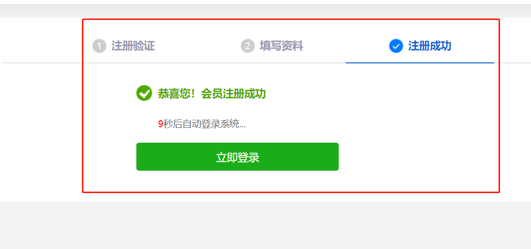531x249 pixels.
Task: Select the 注册验证 step label
Action: tap(133, 46)
